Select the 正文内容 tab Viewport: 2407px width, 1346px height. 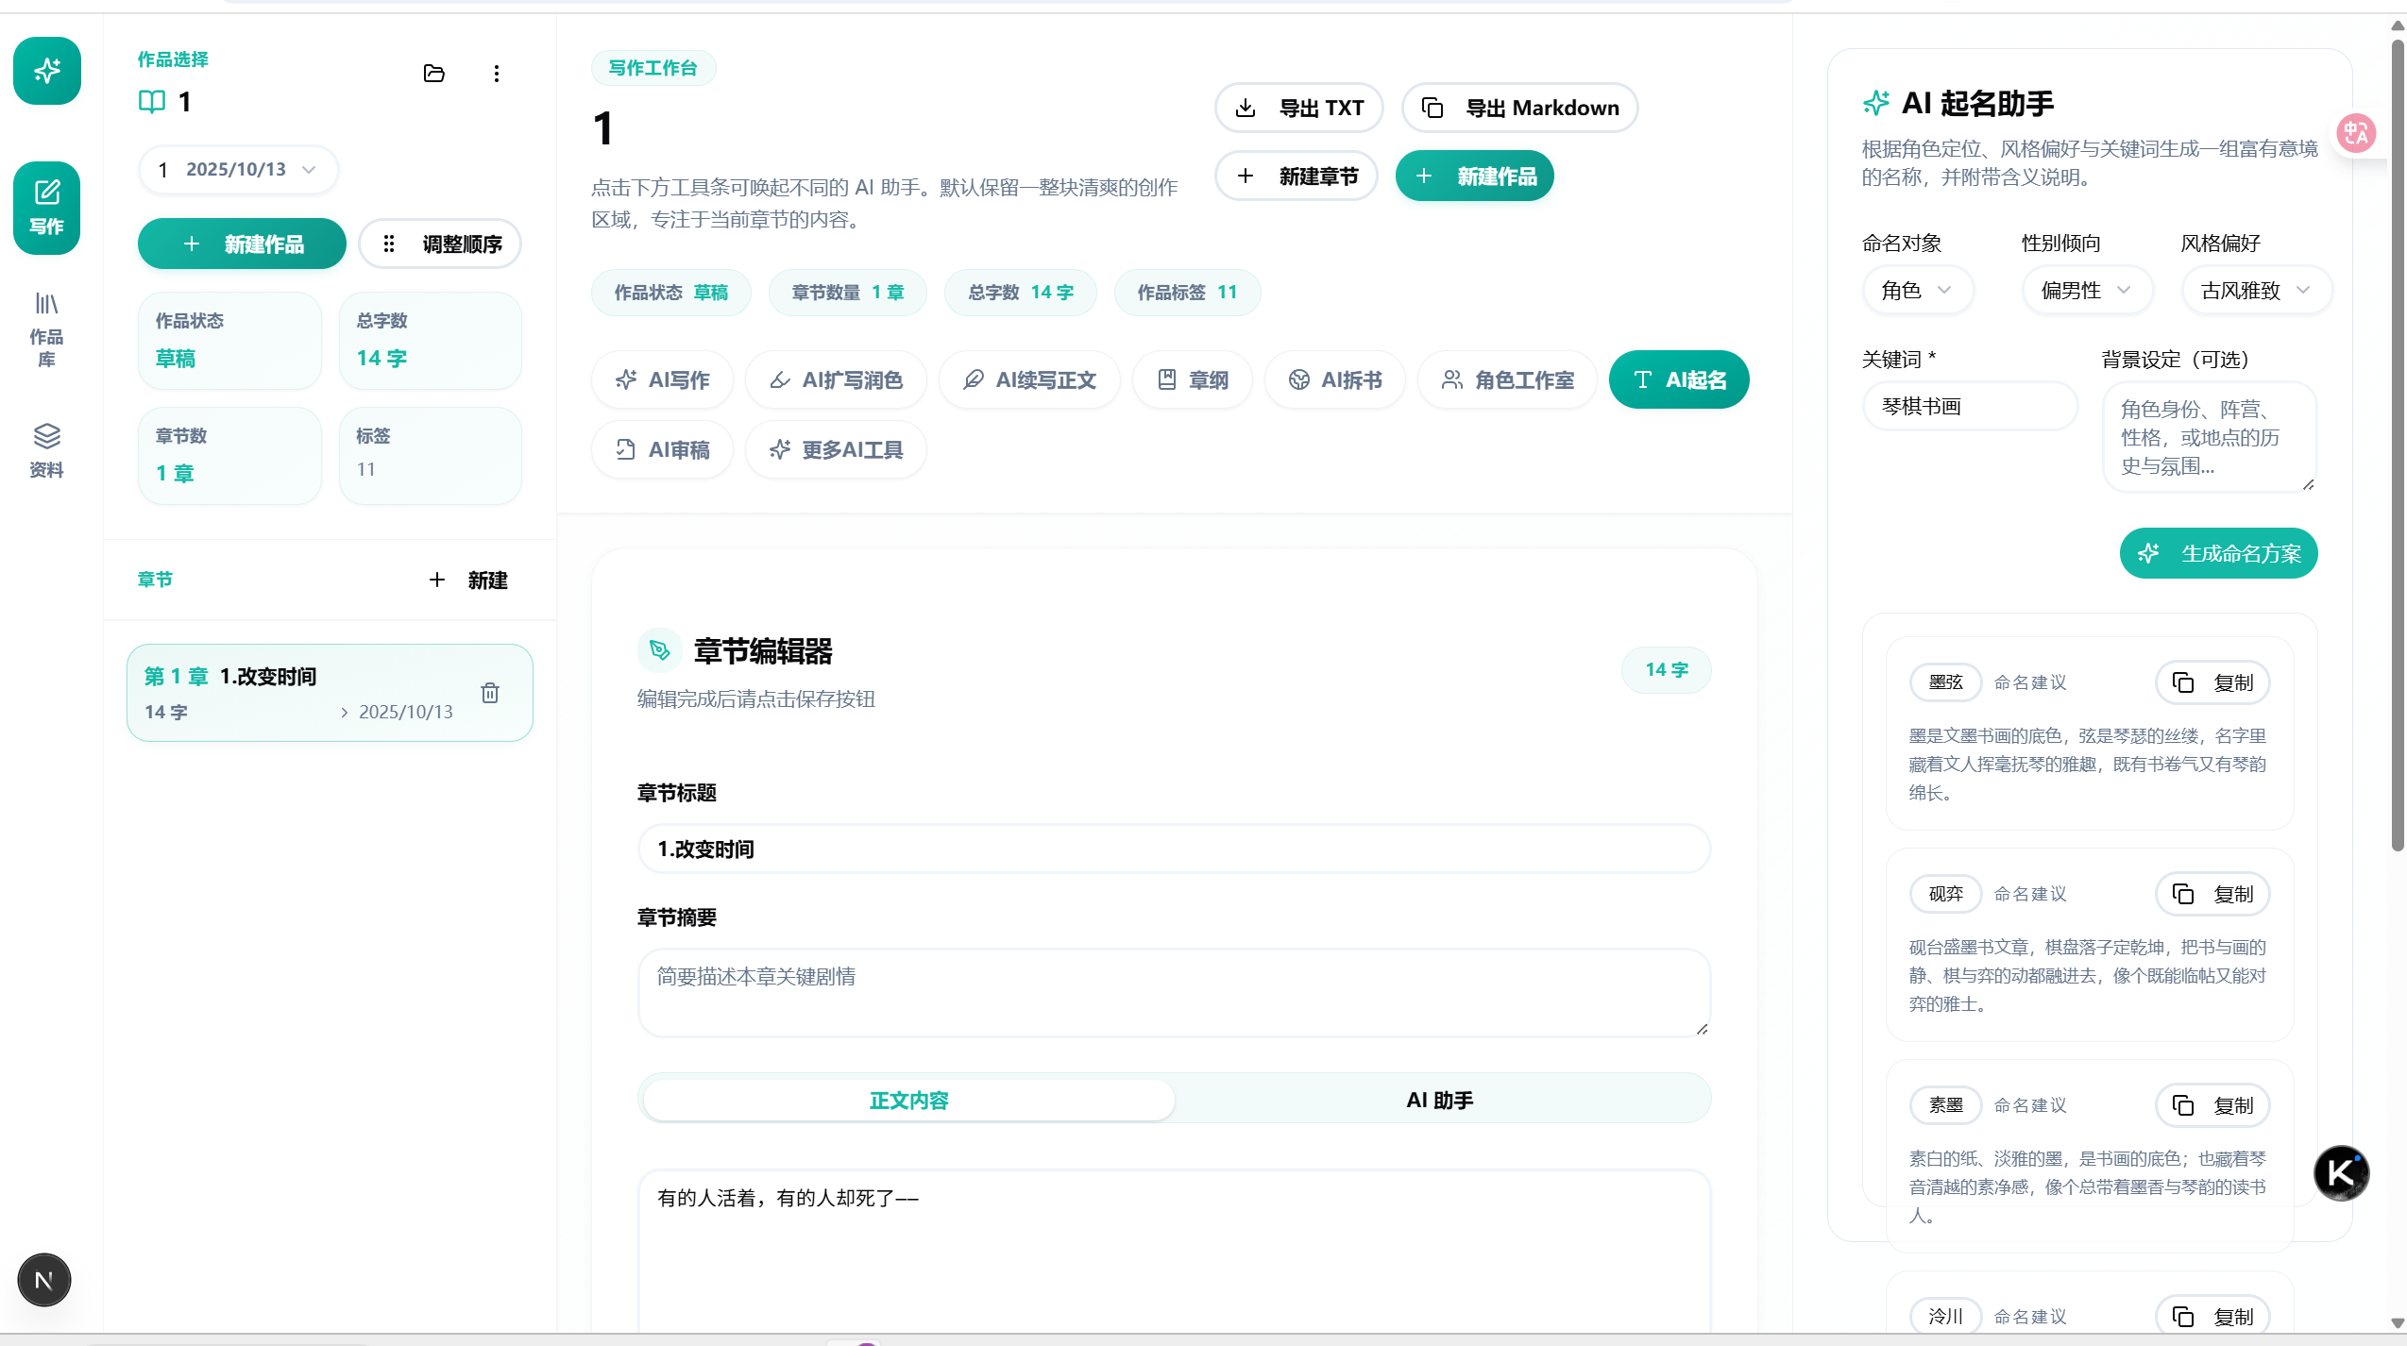(x=908, y=1101)
